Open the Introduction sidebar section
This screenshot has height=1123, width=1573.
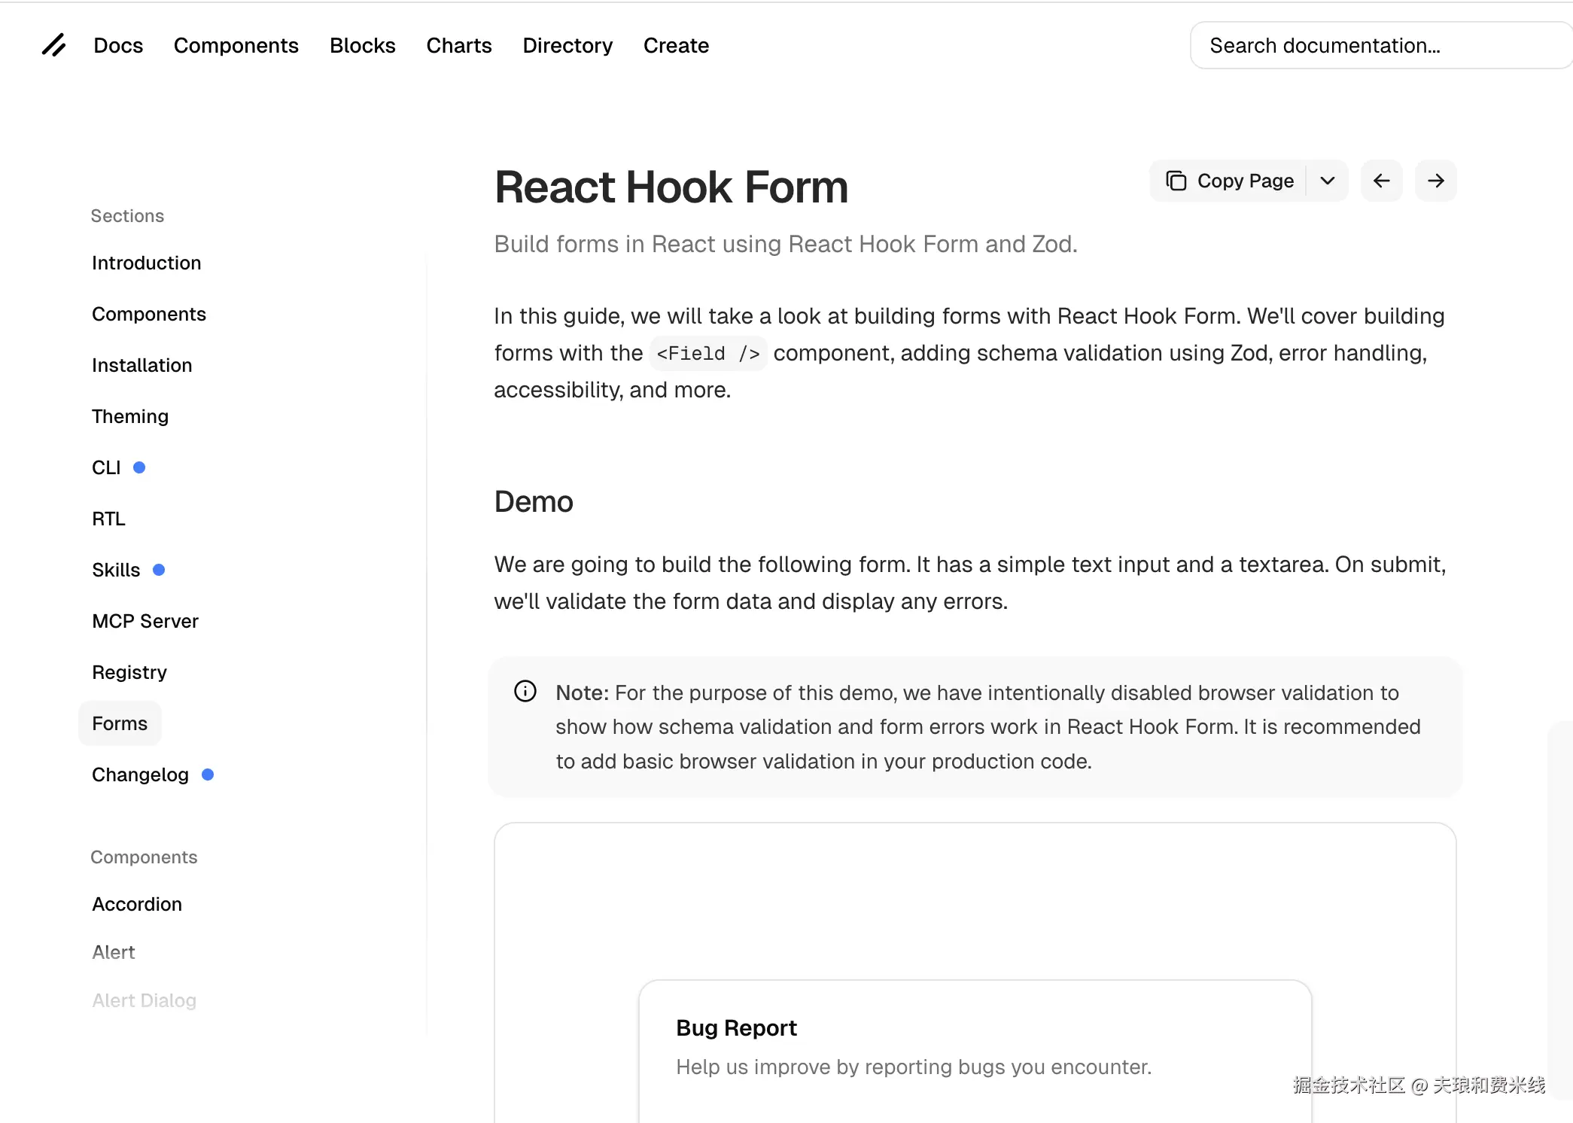pos(146,263)
